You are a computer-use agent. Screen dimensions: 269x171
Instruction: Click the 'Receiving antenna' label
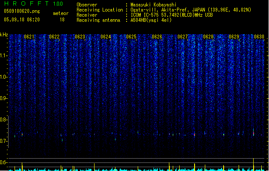98,20
